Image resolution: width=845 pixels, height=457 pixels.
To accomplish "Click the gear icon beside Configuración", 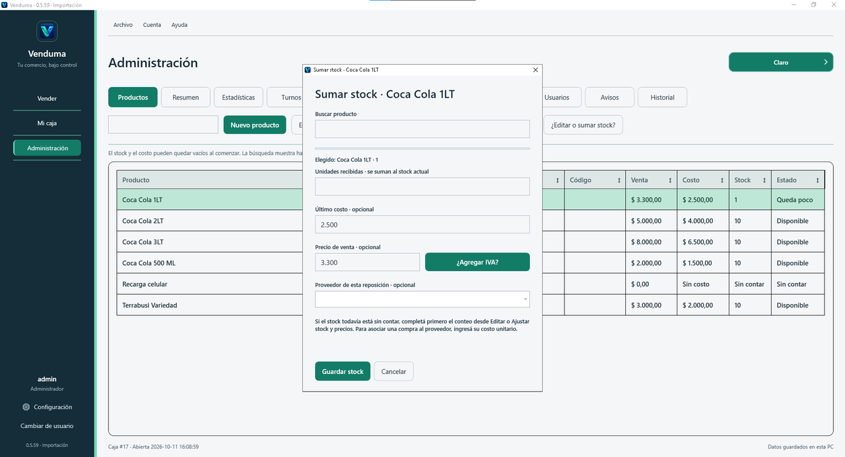I will (x=26, y=407).
